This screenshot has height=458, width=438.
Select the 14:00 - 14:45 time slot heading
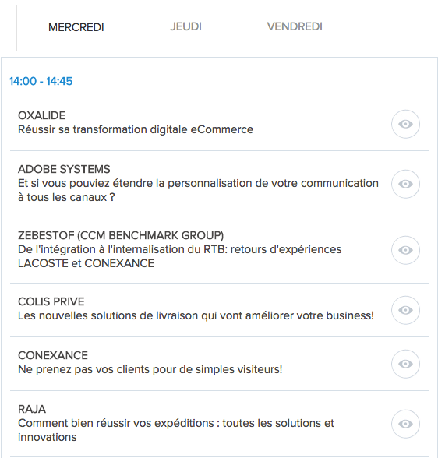(41, 81)
